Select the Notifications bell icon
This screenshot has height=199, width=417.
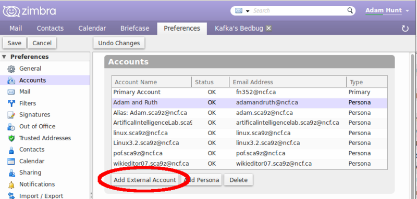click(x=11, y=184)
